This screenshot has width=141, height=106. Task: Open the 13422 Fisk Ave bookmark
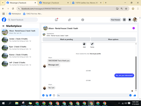pyautogui.click(x=32, y=14)
